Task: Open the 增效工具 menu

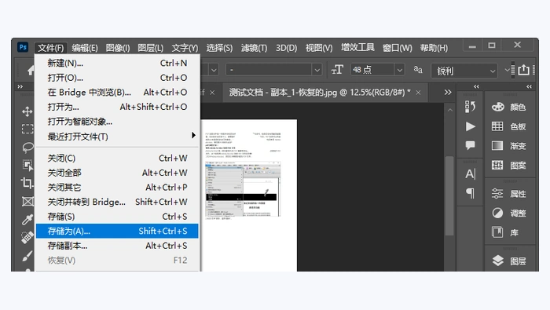Action: (357, 47)
